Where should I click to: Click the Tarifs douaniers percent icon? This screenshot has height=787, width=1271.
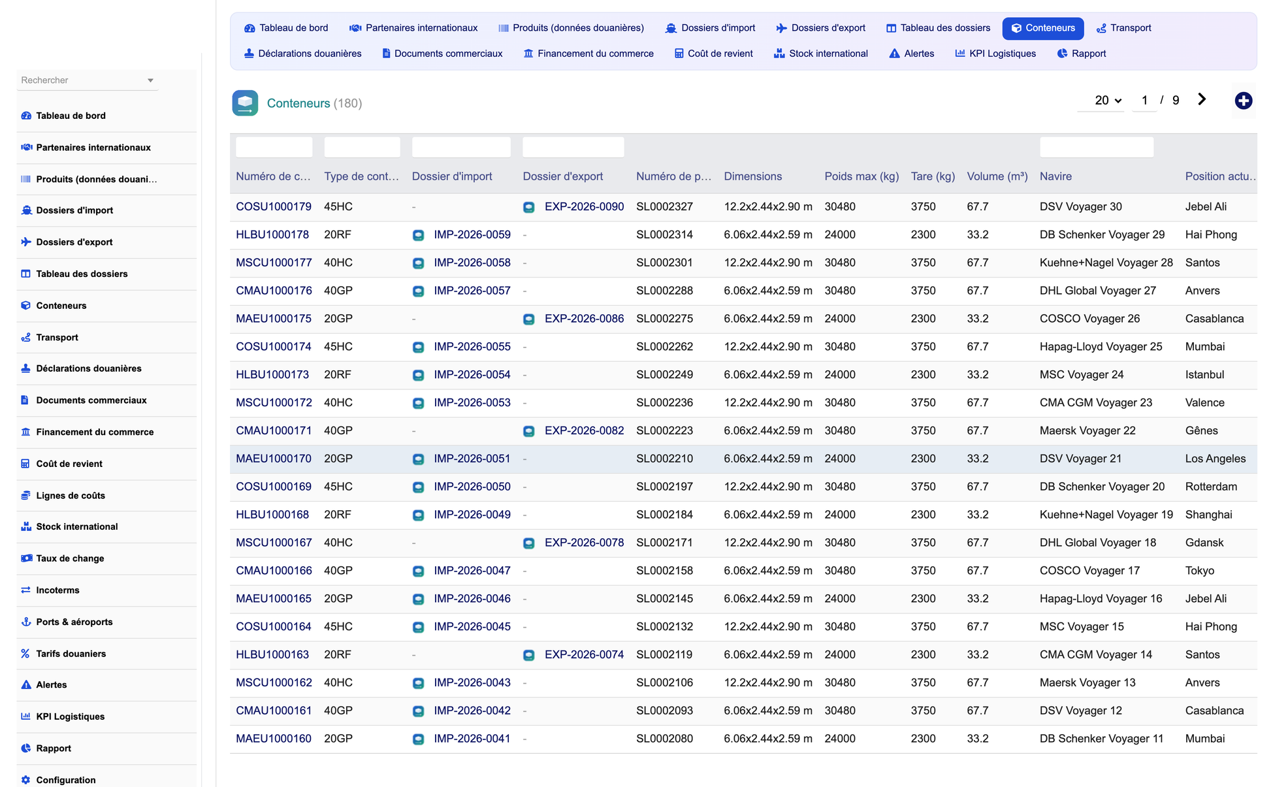[x=26, y=653]
